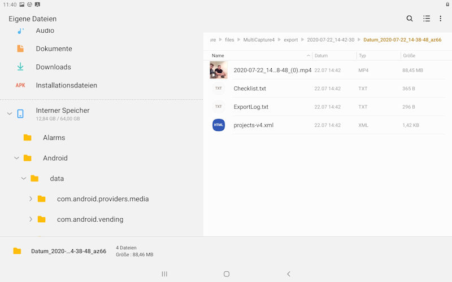Viewport: 452px width, 282px height.
Task: Expand com.android.providers.media folder
Action: tap(31, 199)
